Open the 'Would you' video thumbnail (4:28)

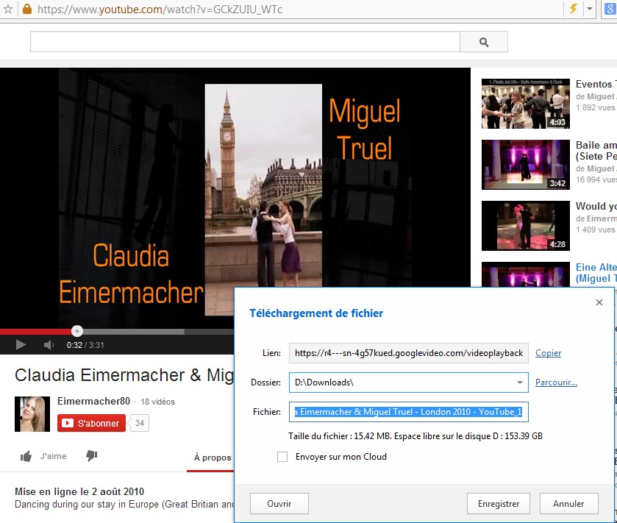click(x=525, y=226)
